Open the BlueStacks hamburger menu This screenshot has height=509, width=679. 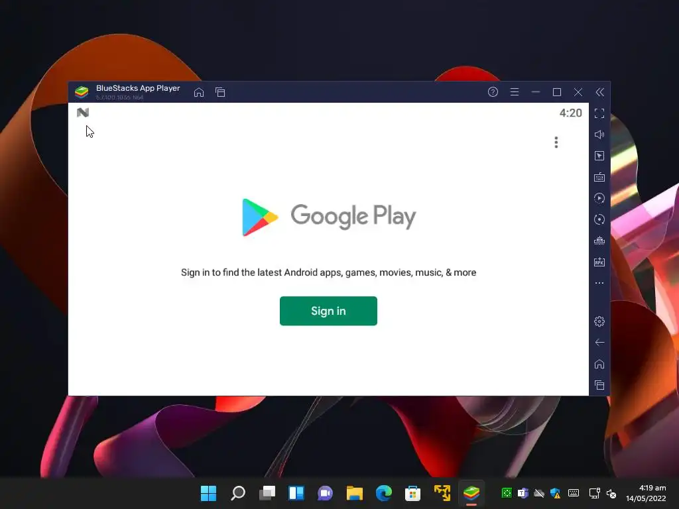pyautogui.click(x=515, y=91)
